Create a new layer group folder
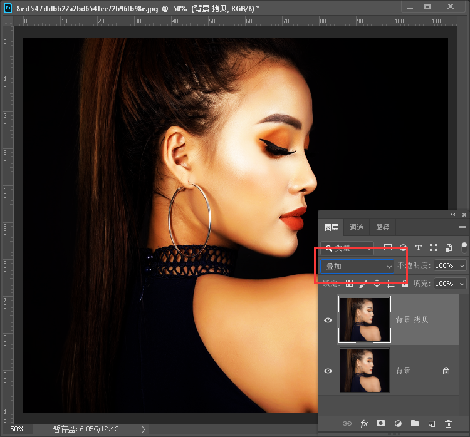Image resolution: width=470 pixels, height=437 pixels. click(414, 424)
